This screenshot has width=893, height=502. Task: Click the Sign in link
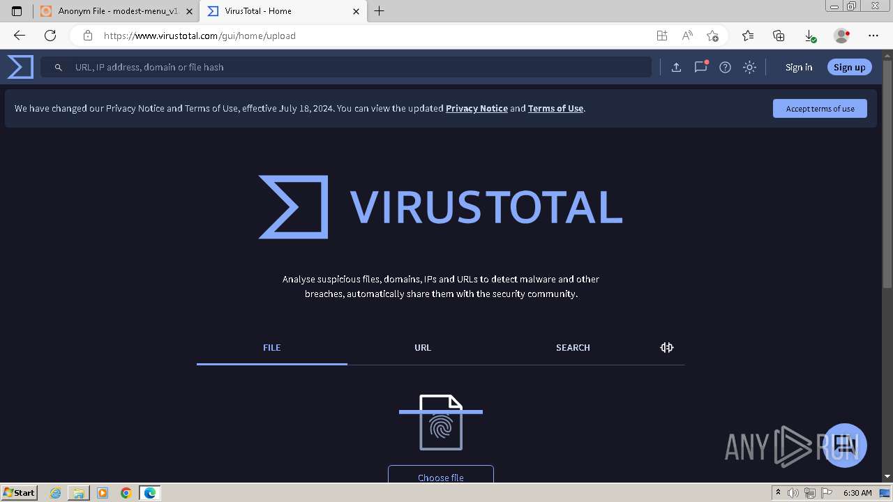[x=799, y=67]
